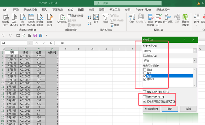The image size is (205, 125).
Task: Click 高级 advanced filter icon
Action: (115, 25)
